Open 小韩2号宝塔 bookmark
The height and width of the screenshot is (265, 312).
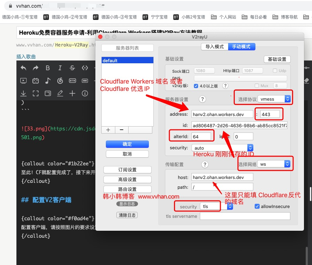189,17
